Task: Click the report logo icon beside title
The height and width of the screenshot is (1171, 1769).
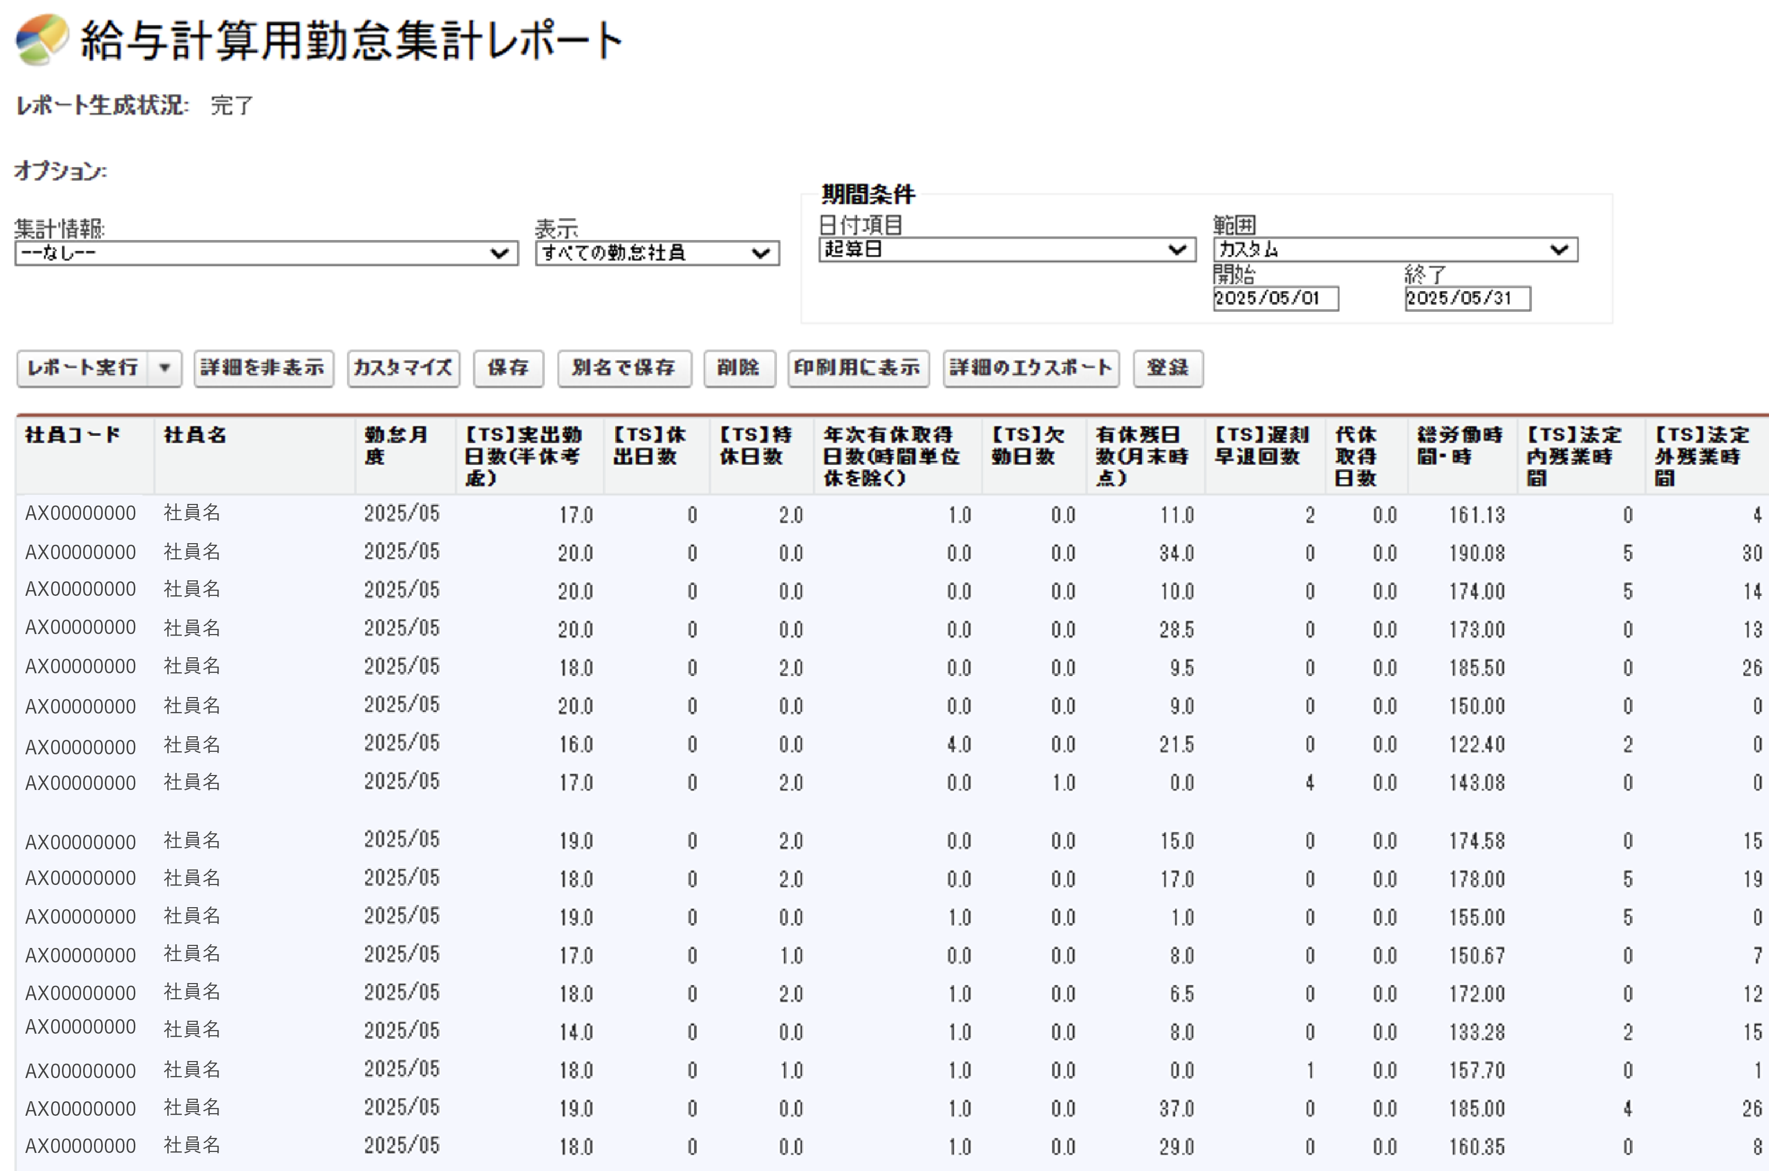Action: pyautogui.click(x=42, y=40)
